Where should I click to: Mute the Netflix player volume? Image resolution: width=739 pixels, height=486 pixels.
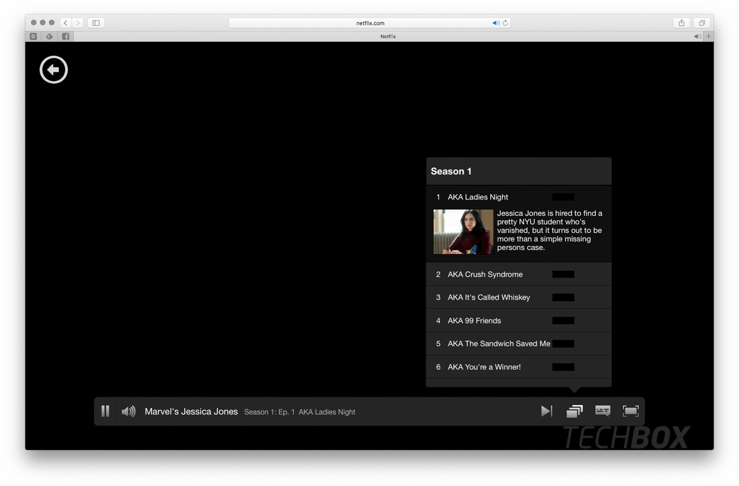129,411
